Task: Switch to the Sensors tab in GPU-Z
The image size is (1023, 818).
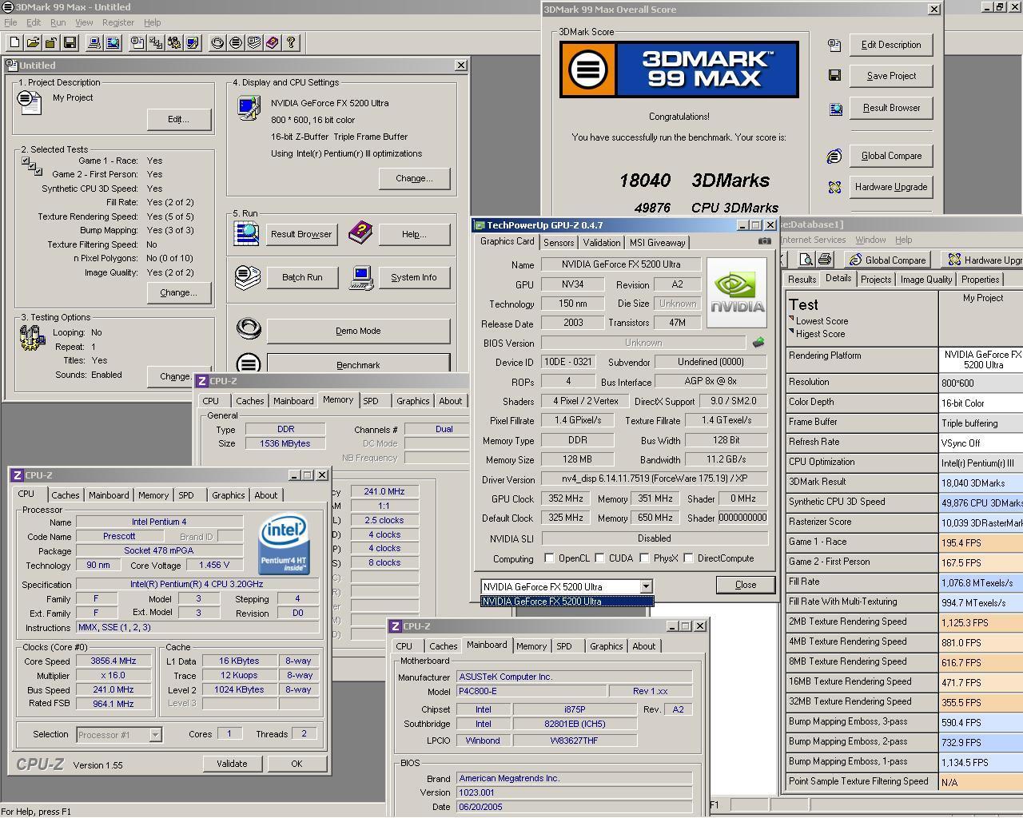Action: point(559,243)
